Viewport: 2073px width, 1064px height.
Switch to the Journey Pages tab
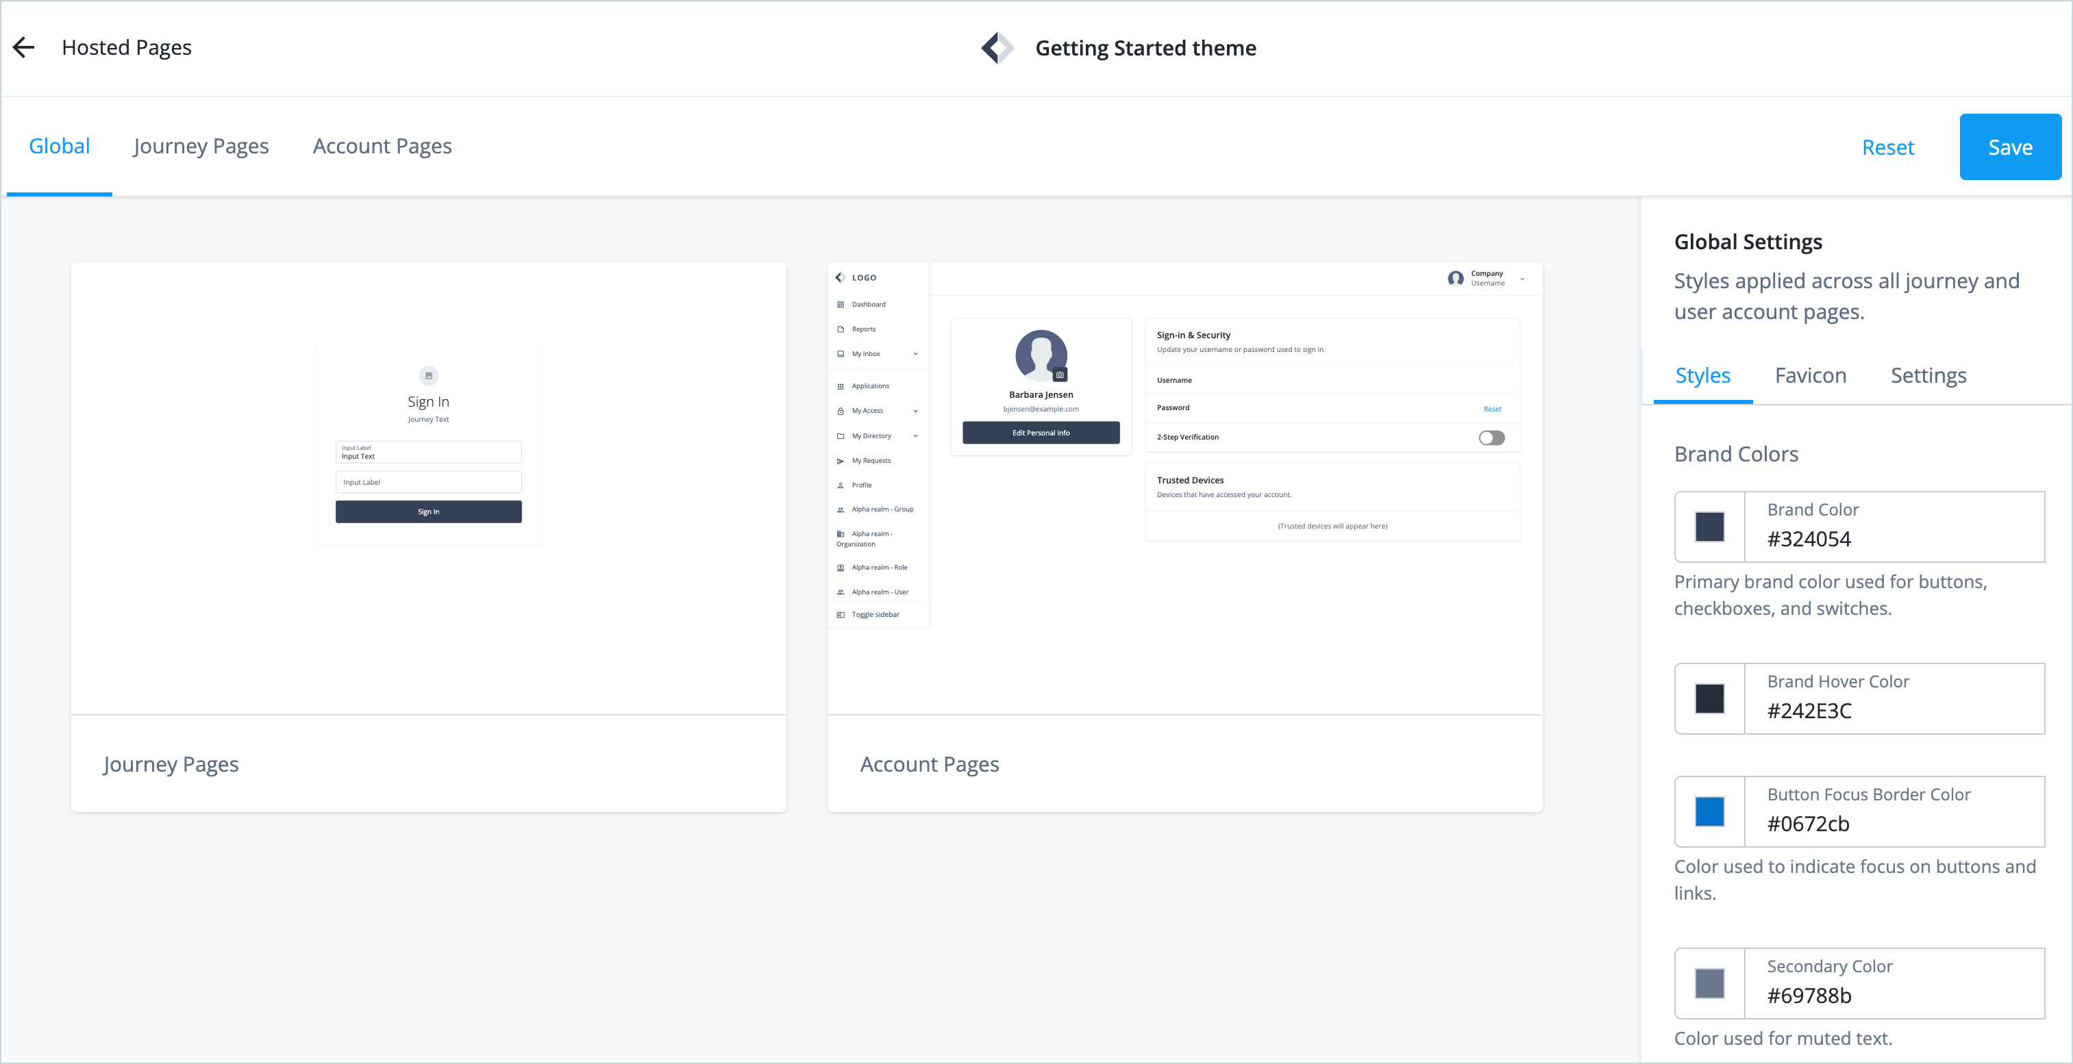[x=200, y=147]
